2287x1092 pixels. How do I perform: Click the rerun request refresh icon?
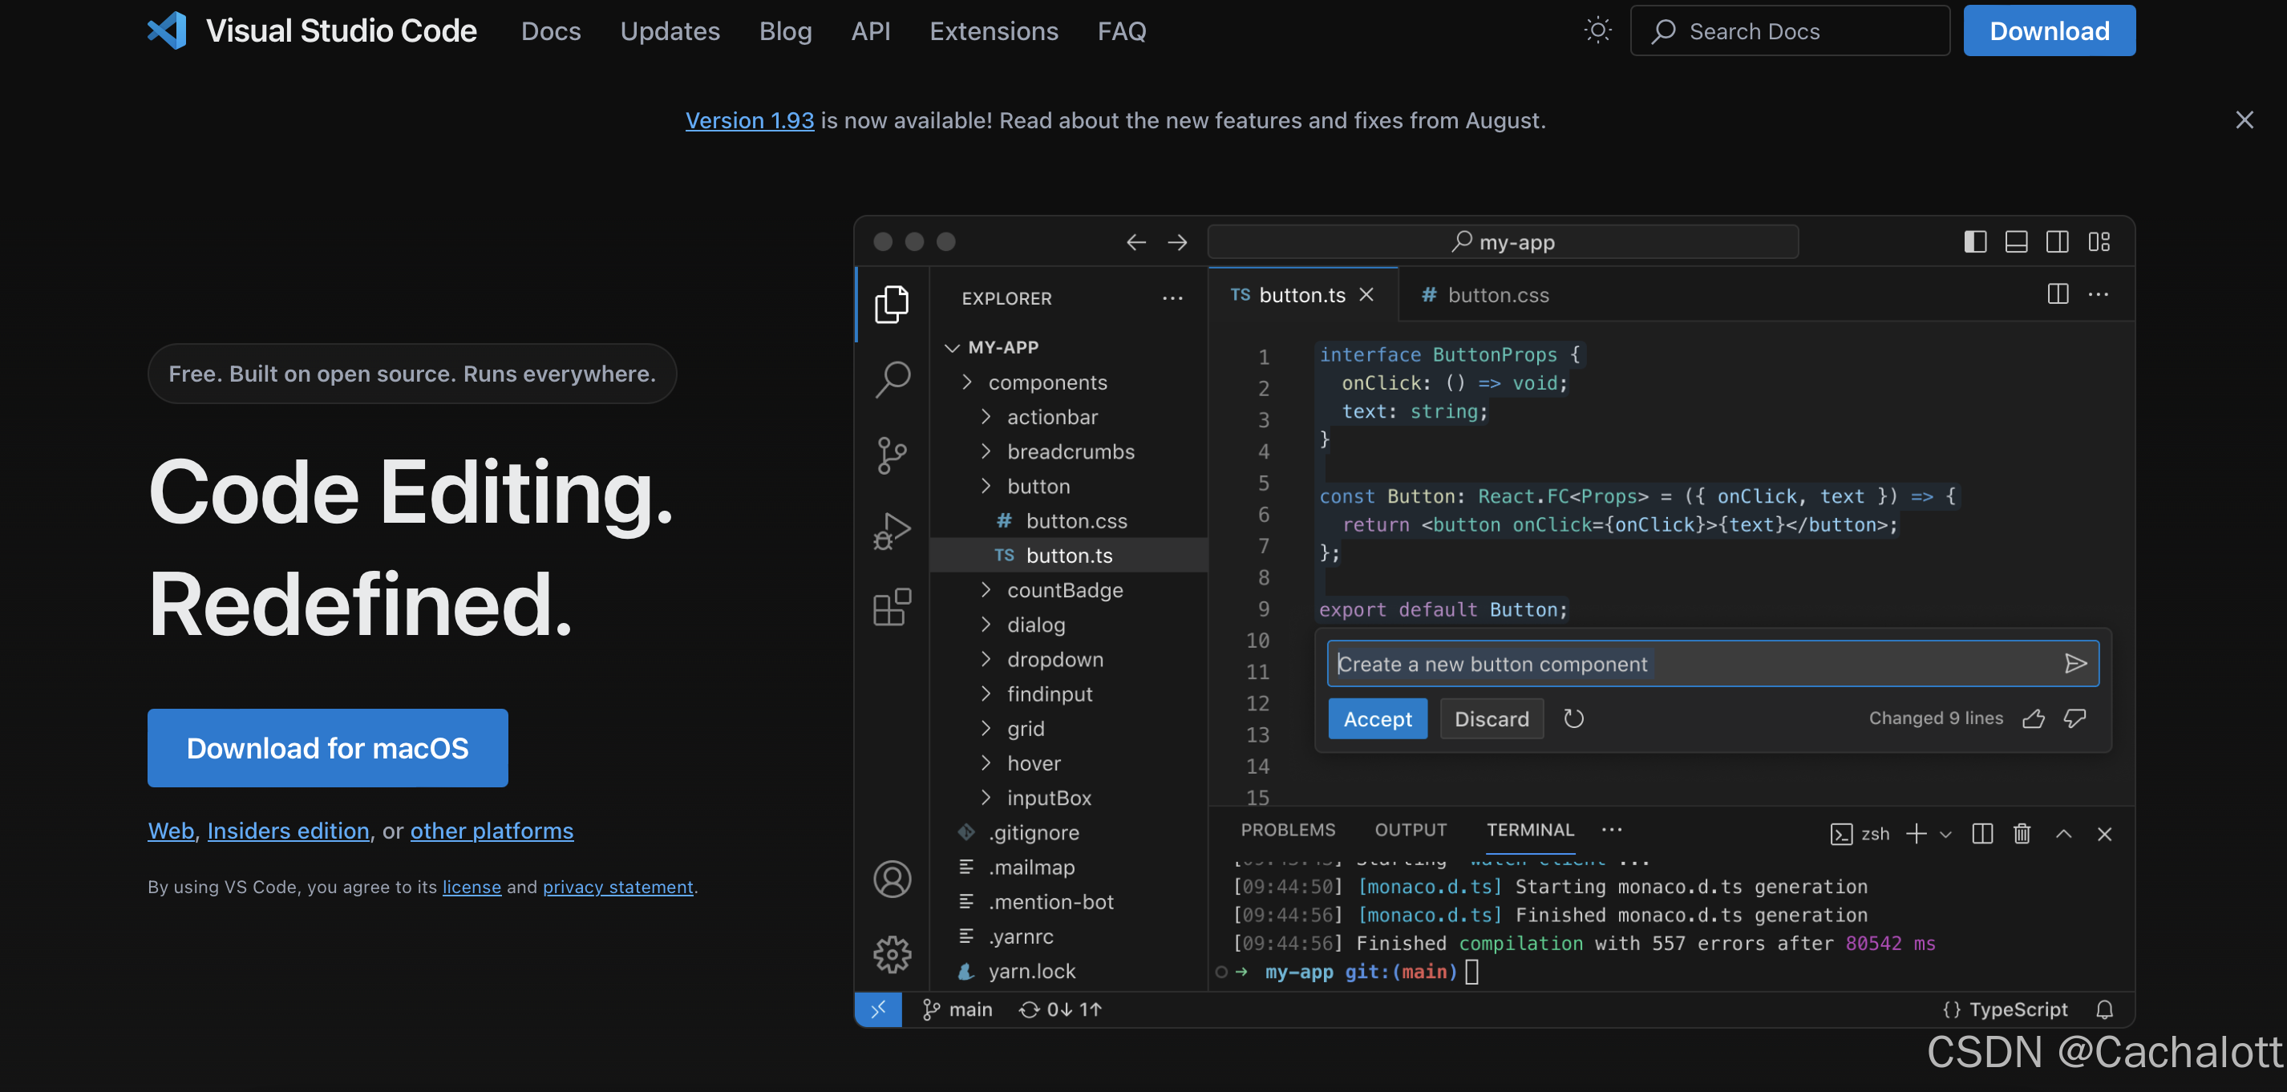1573,718
